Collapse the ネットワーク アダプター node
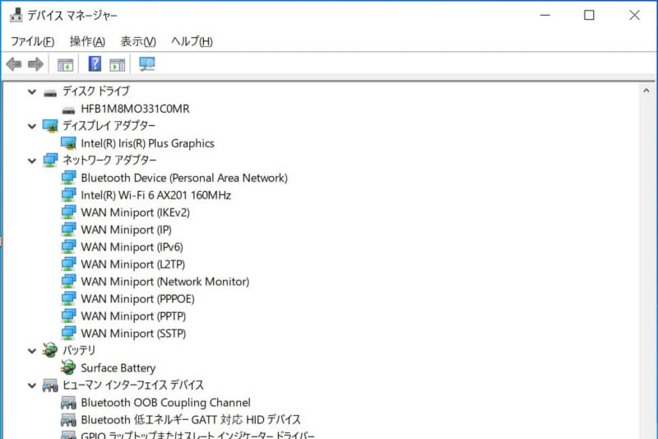Image resolution: width=658 pixels, height=439 pixels. pyautogui.click(x=32, y=161)
